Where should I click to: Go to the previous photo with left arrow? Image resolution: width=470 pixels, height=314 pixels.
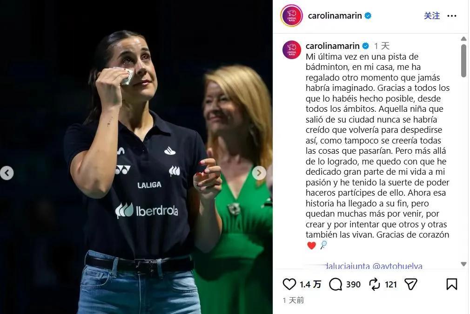7,173
